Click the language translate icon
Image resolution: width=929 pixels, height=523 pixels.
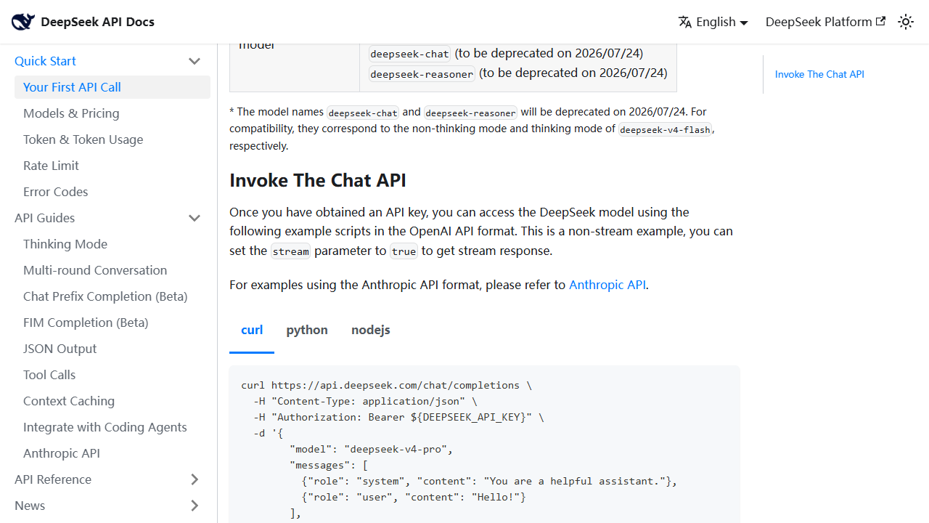coord(685,22)
